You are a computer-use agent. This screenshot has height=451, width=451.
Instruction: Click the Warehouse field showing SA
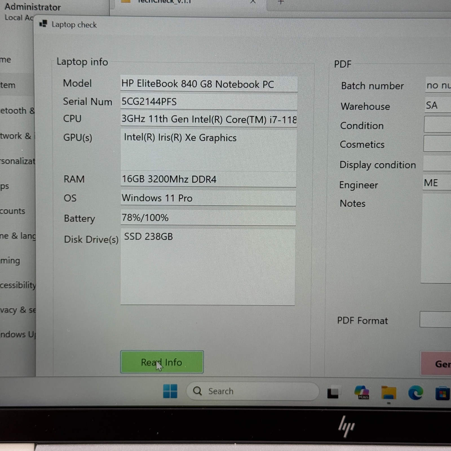click(x=438, y=105)
